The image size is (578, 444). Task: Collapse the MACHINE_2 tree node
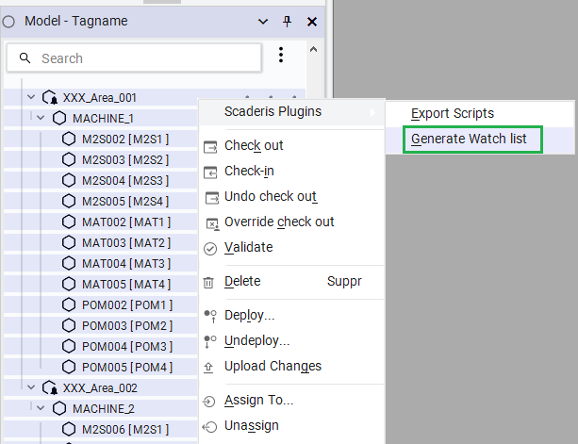click(40, 408)
